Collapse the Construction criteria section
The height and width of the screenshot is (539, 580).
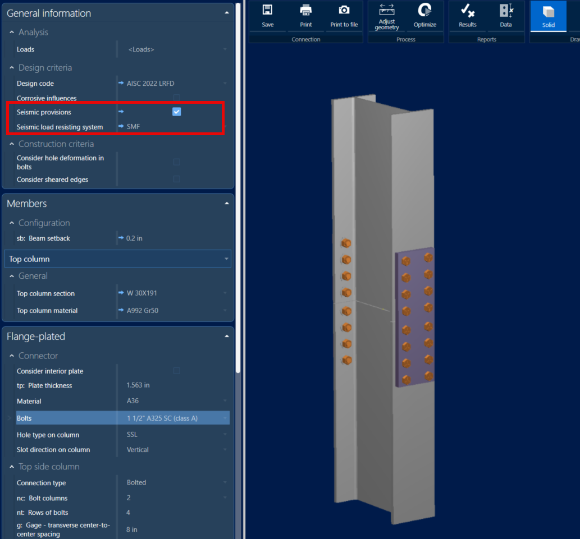click(12, 144)
